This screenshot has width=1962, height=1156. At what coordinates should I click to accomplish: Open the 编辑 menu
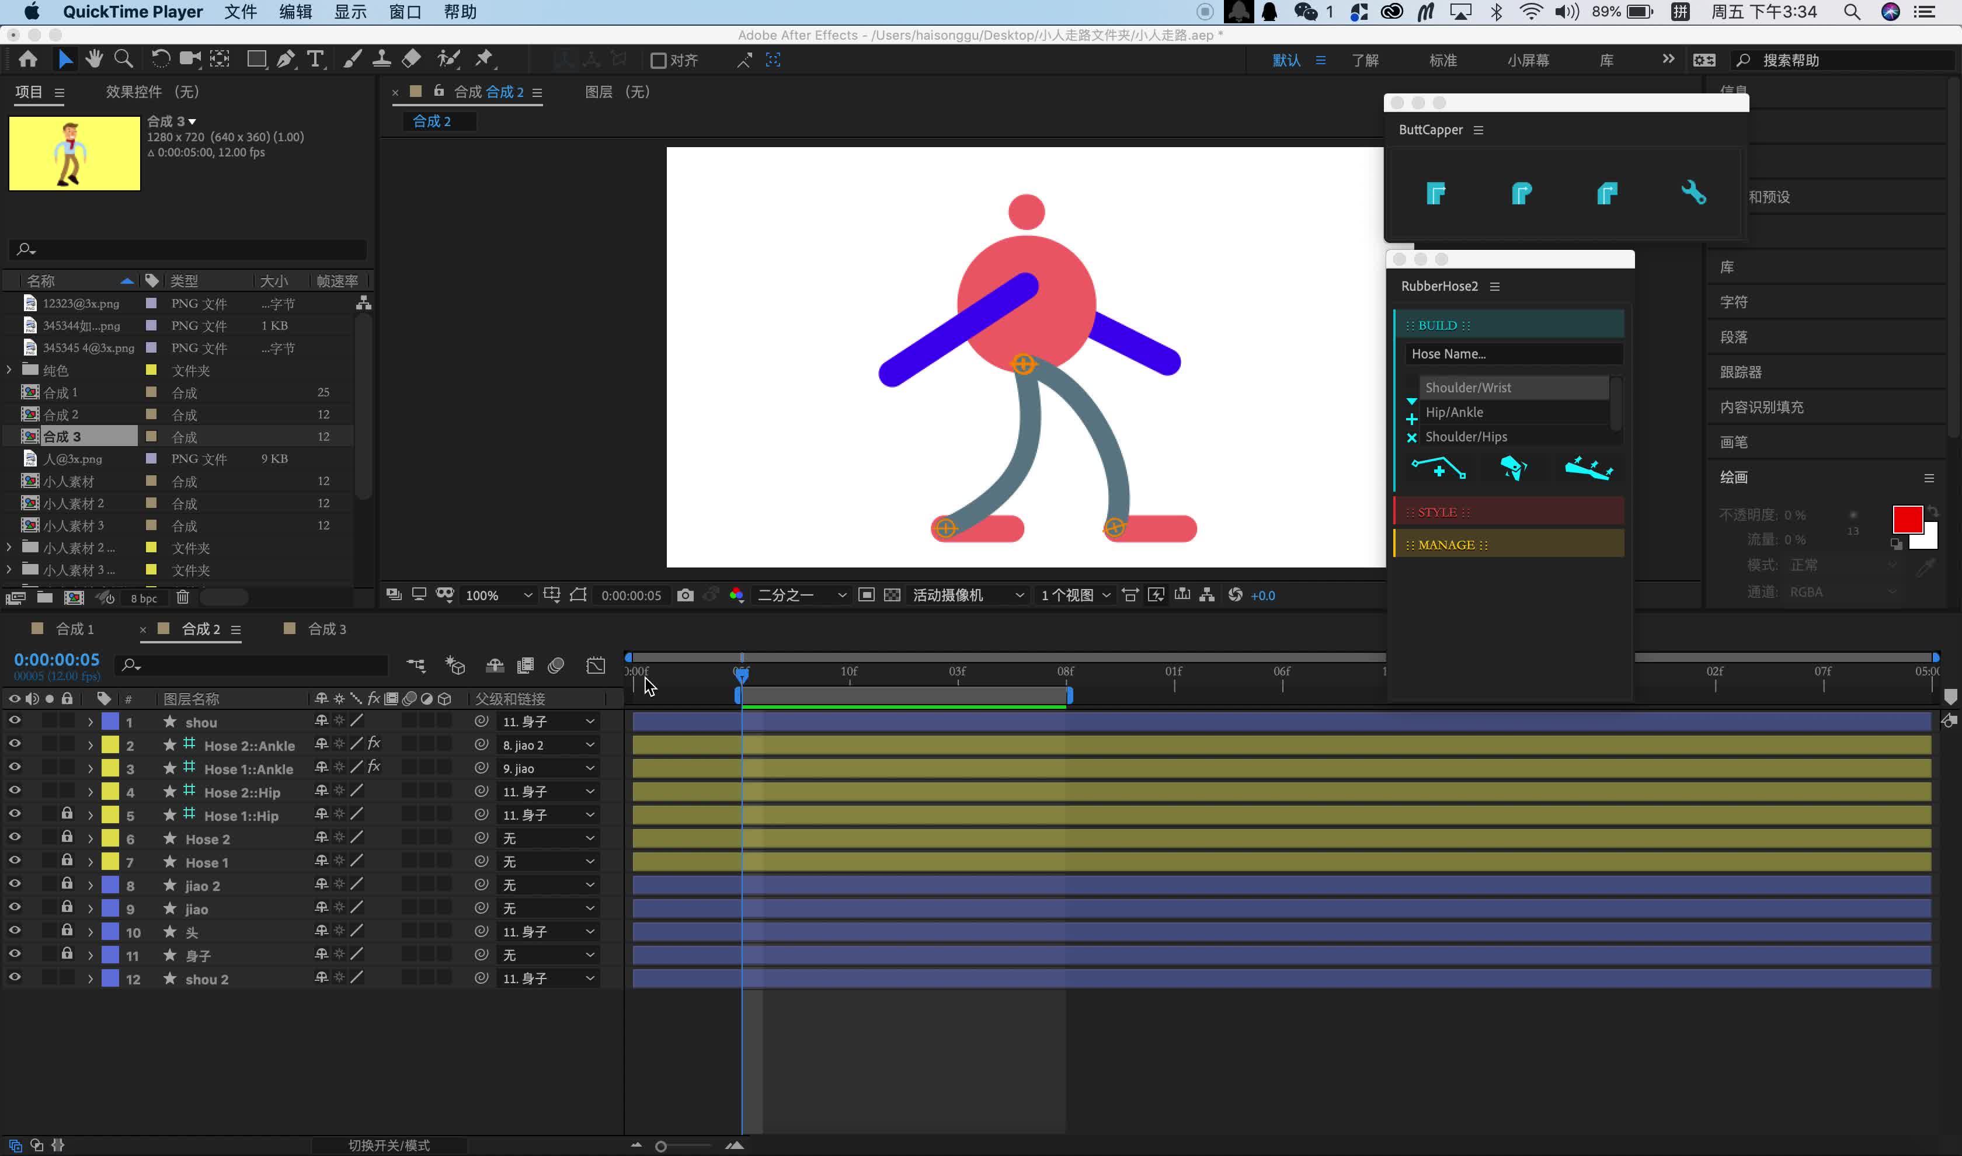[295, 12]
